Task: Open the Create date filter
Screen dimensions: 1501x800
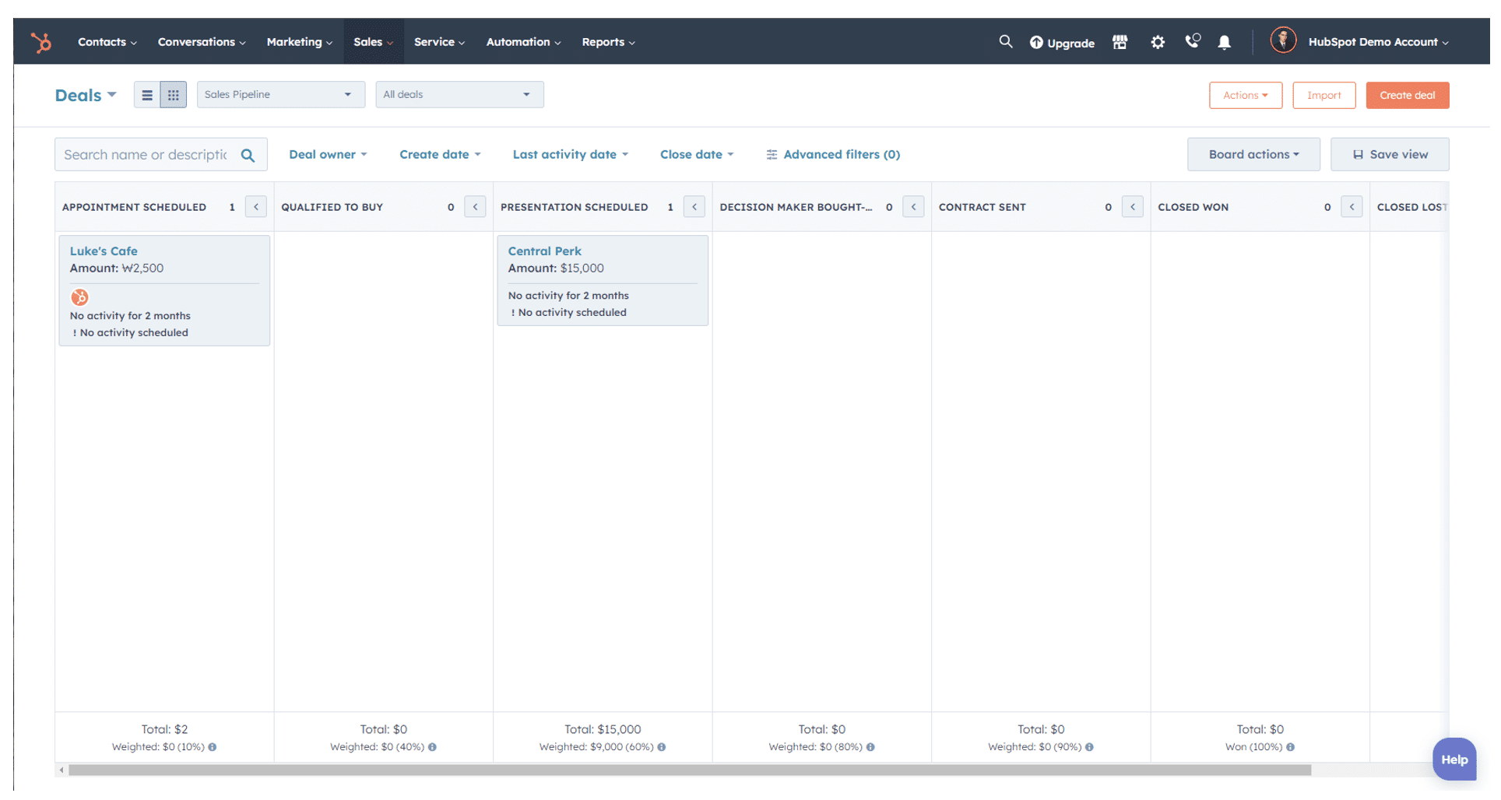Action: [x=440, y=155]
